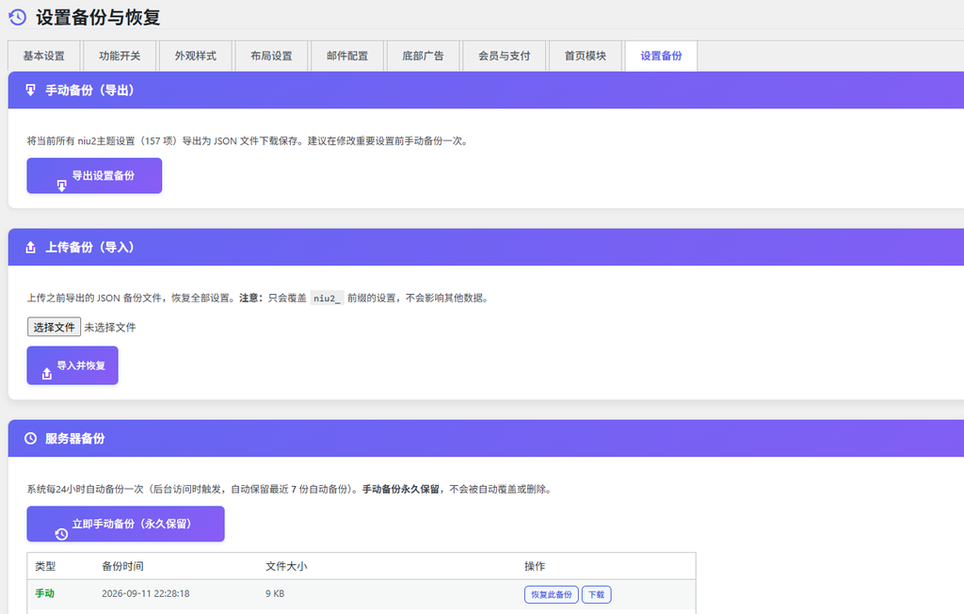
Task: Click bold text 手动备份永久保留
Action: point(401,489)
